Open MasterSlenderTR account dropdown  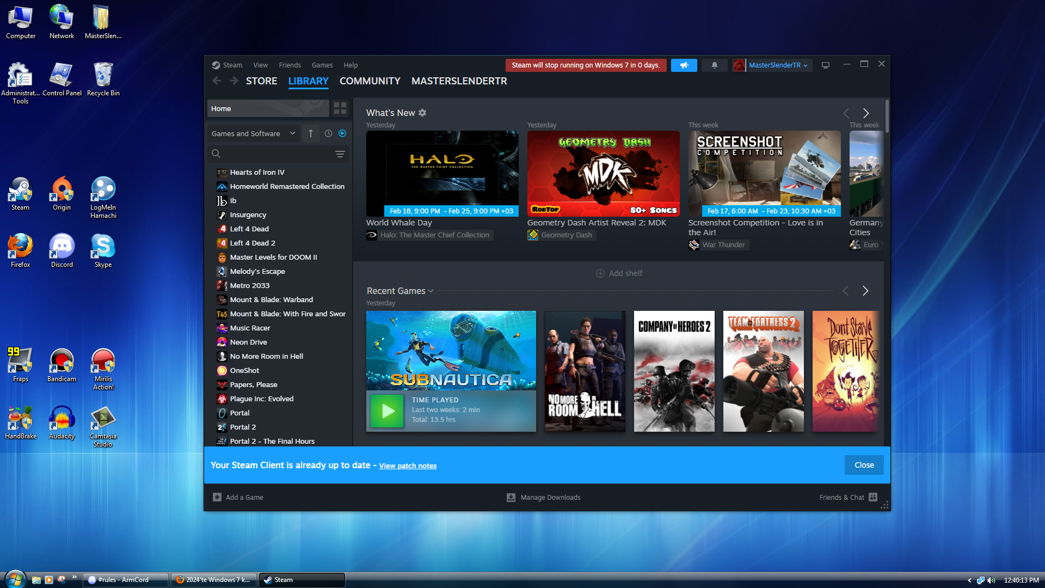point(777,65)
